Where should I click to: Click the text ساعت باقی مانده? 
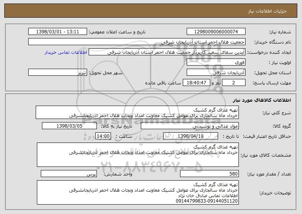pos(163,83)
